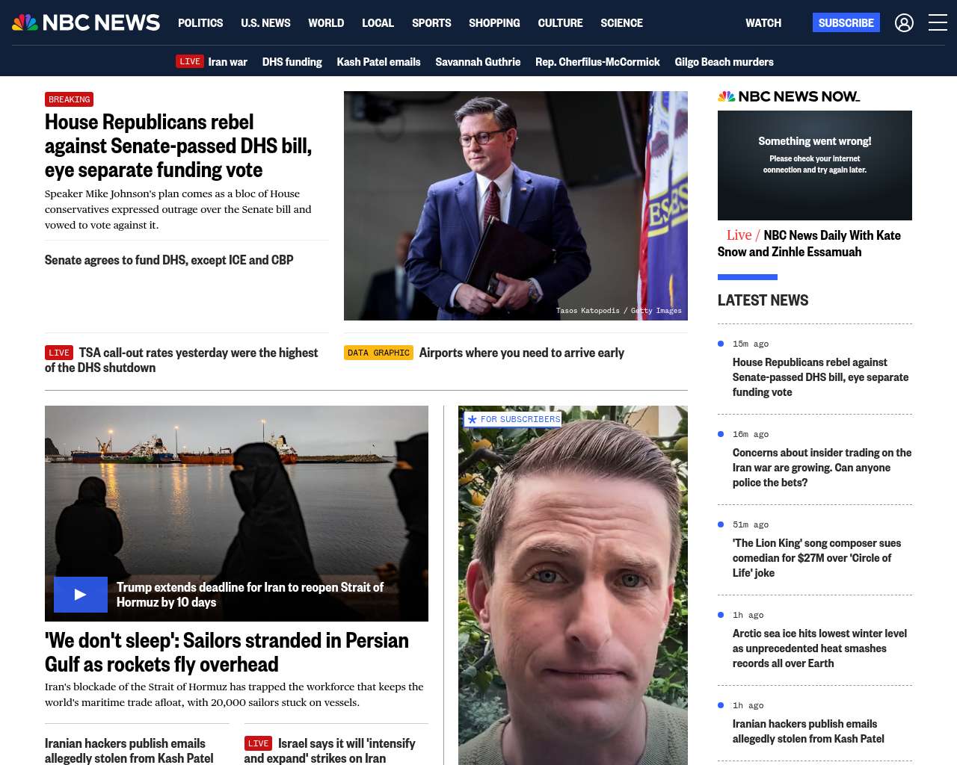
Task: Open the Sailors stranded in Persian Gulf headline
Action: click(x=227, y=652)
